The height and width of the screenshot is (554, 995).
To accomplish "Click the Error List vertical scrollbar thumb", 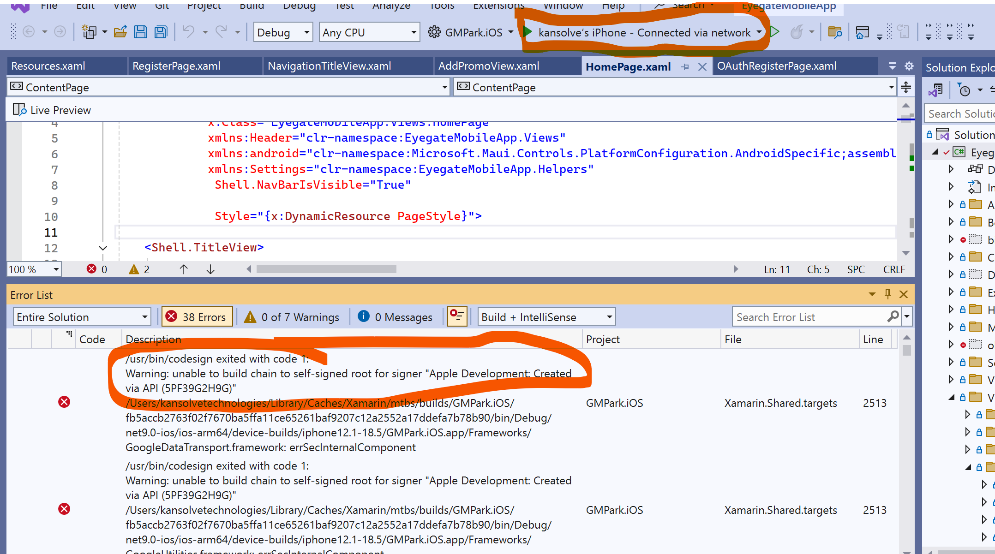I will pyautogui.click(x=906, y=351).
